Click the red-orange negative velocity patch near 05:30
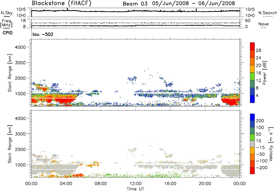 [x=78, y=175]
